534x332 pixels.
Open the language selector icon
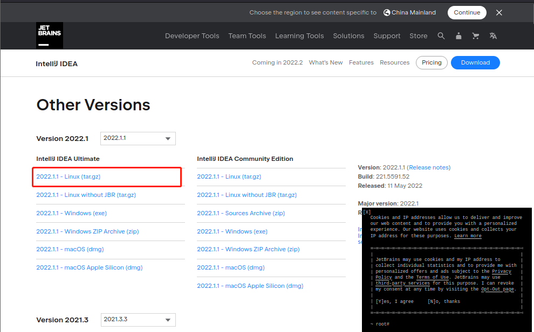[493, 36]
